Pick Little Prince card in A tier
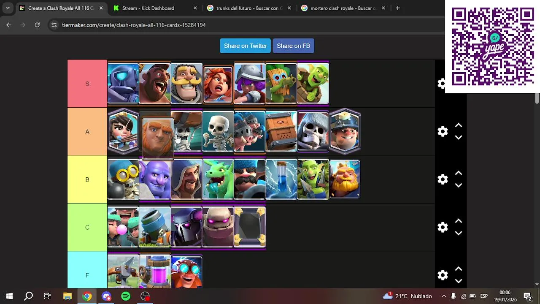The image size is (540, 304). pos(123,132)
